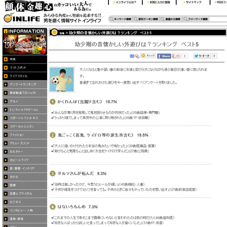
Task: Expand the ナイトスポット sidebar category
Action: (24, 67)
